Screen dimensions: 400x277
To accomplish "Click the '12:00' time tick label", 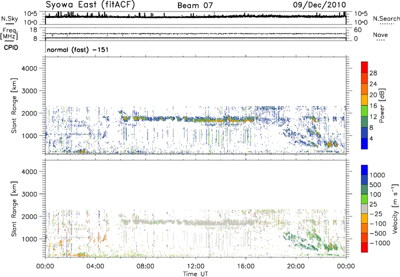I will coord(195,266).
